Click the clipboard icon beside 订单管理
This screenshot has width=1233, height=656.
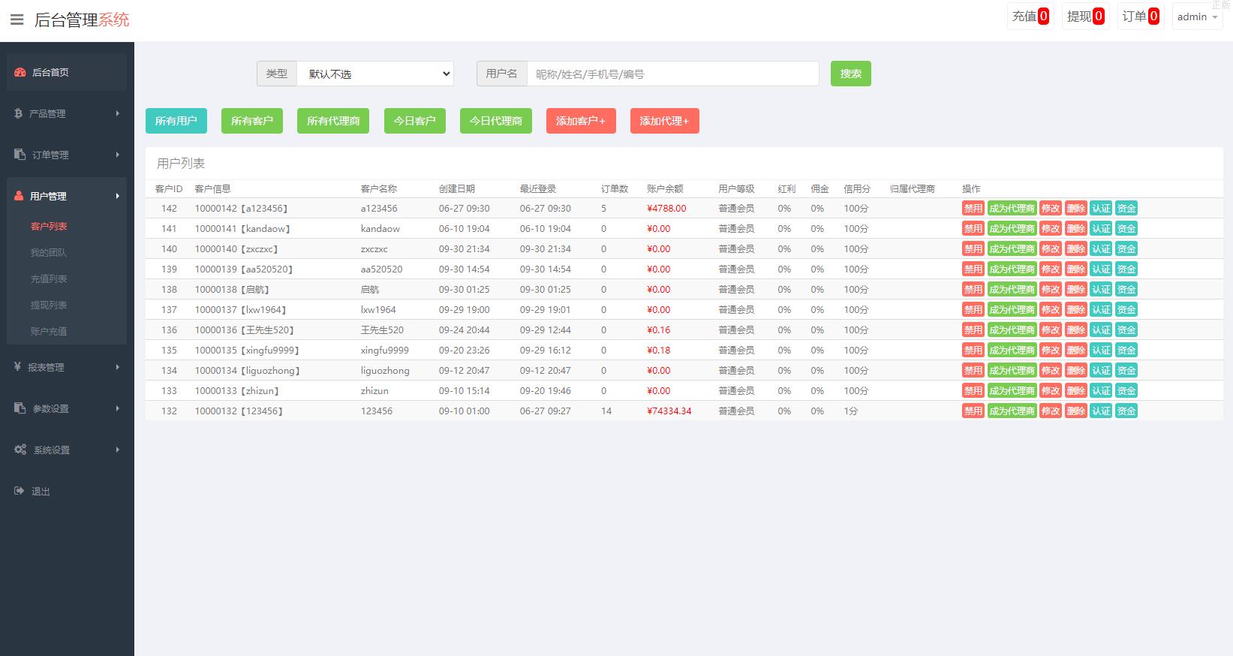(x=20, y=155)
